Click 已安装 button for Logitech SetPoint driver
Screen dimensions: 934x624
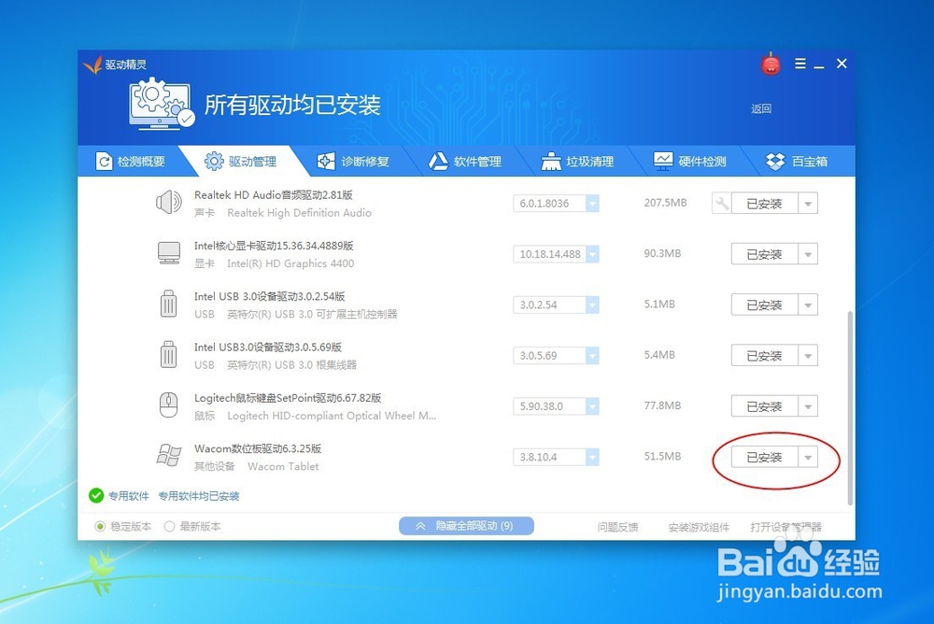pos(764,406)
